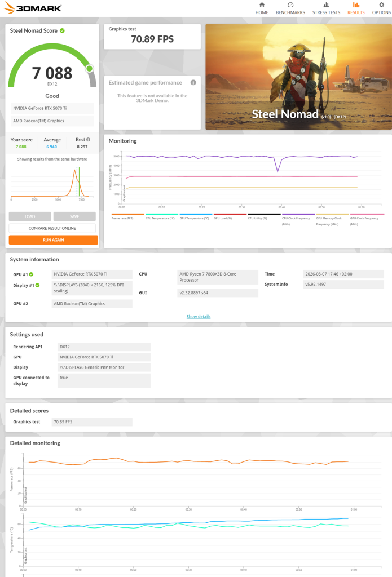Click the LOAD button

30,216
